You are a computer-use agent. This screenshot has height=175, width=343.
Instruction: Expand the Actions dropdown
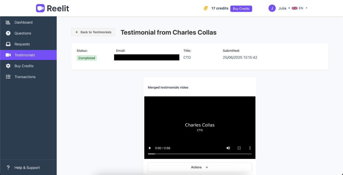pos(200,167)
